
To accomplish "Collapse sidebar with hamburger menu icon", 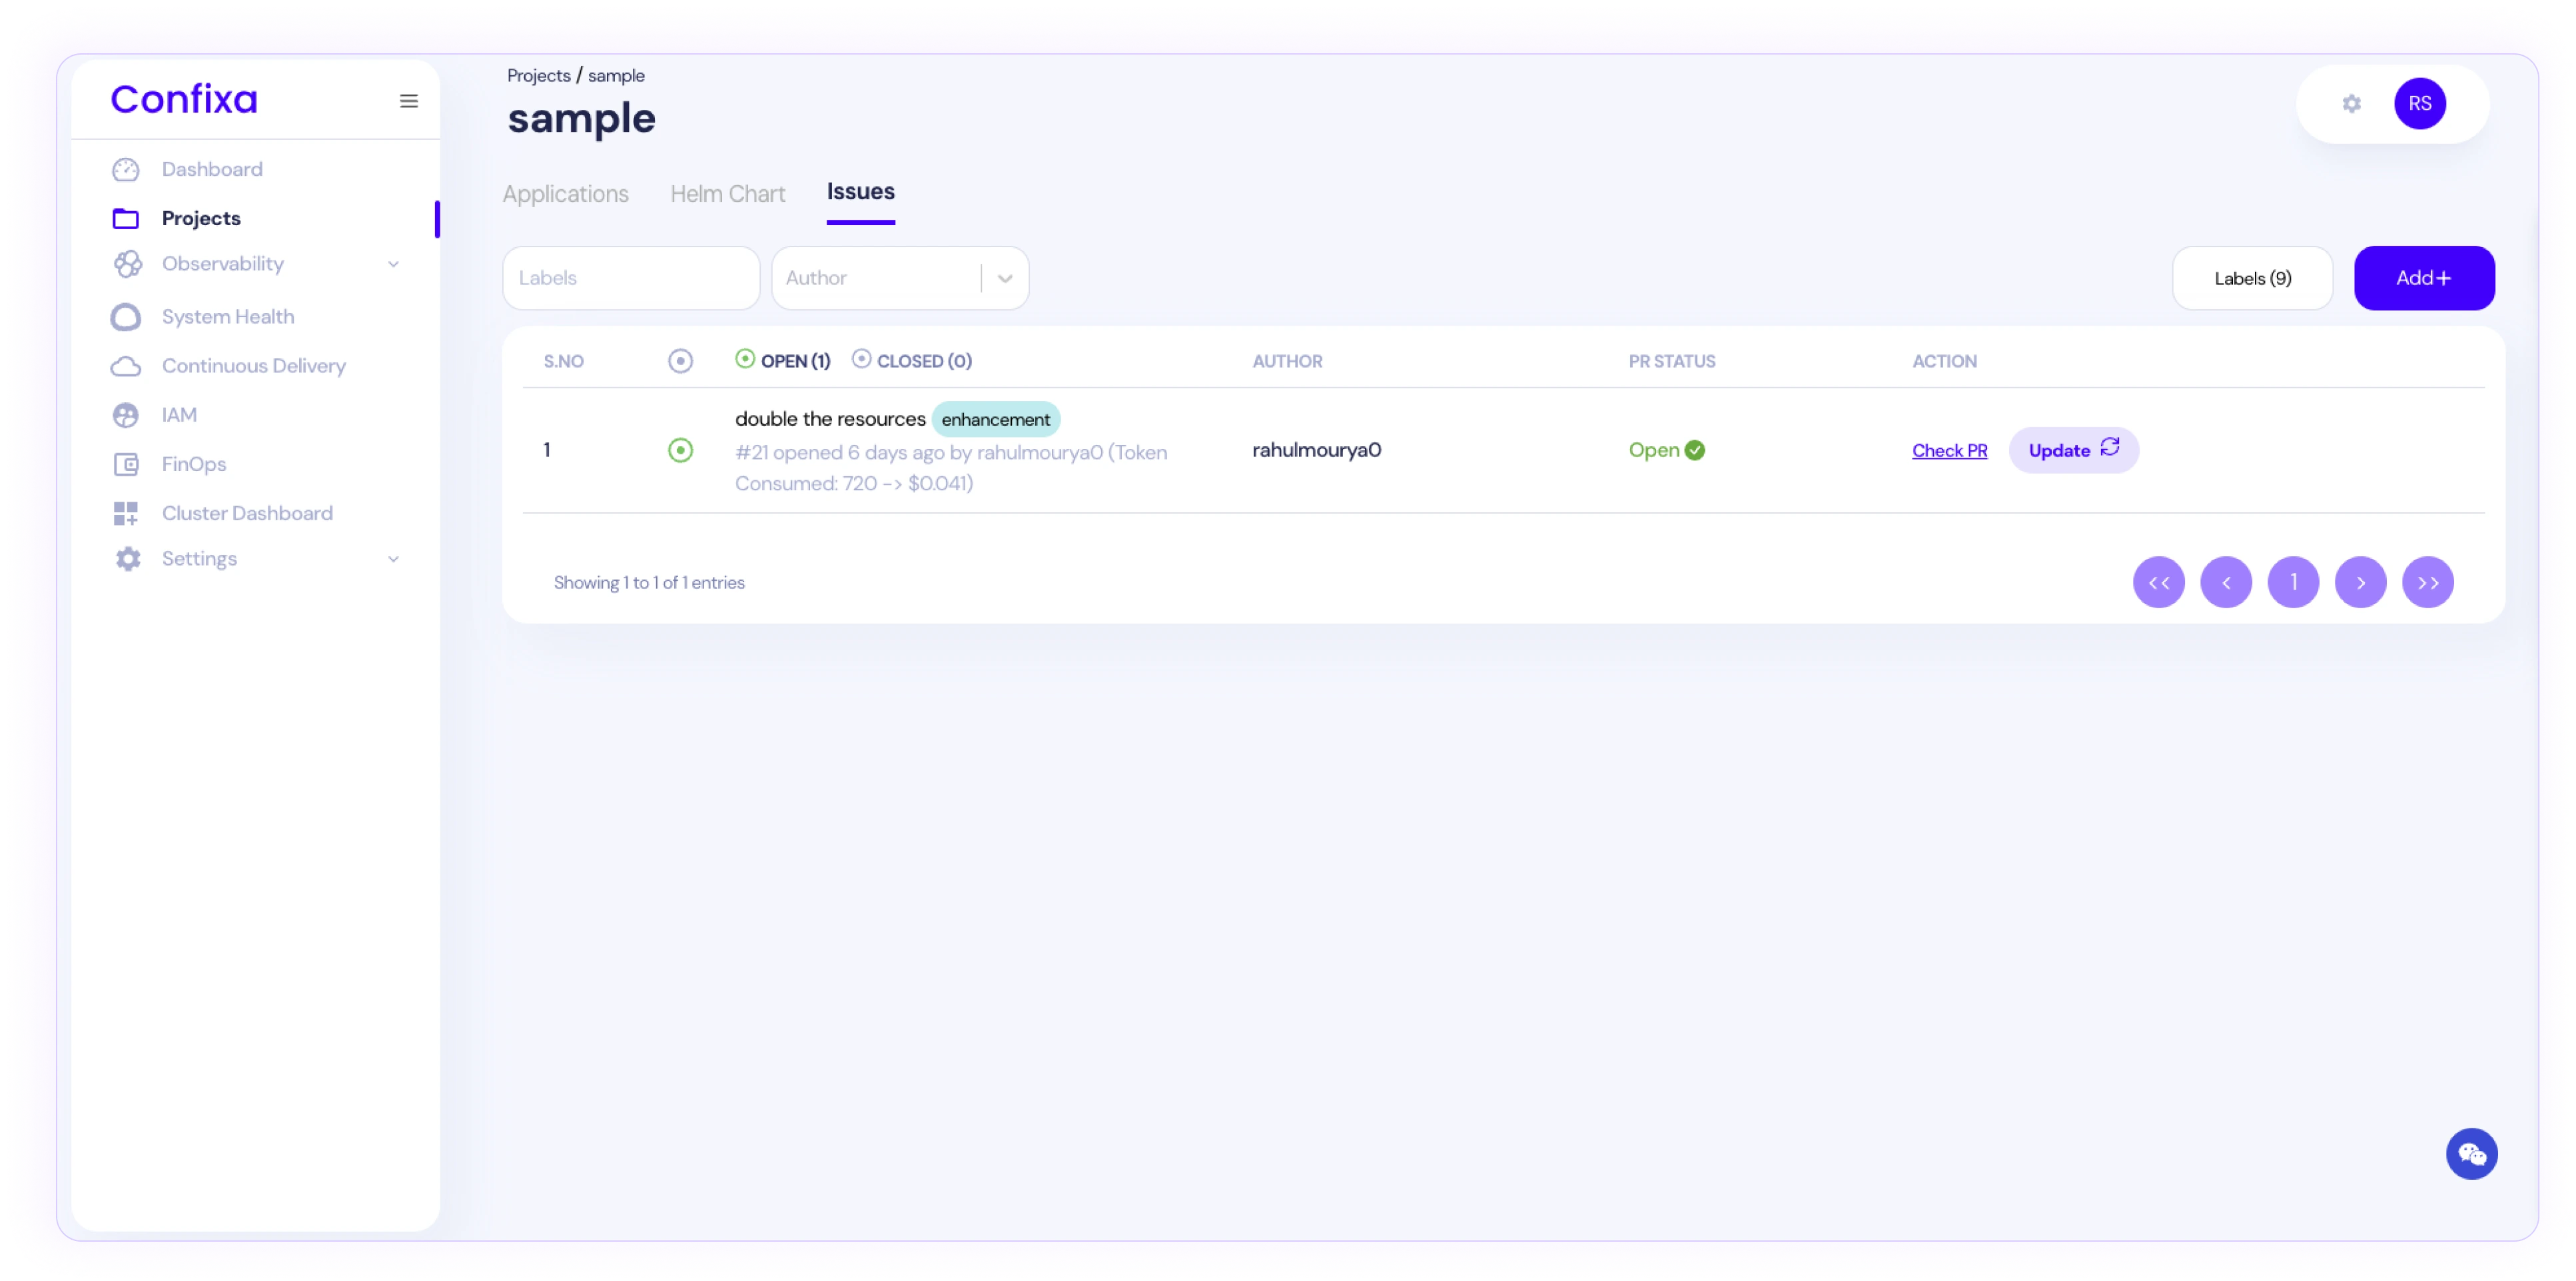I will tap(409, 101).
